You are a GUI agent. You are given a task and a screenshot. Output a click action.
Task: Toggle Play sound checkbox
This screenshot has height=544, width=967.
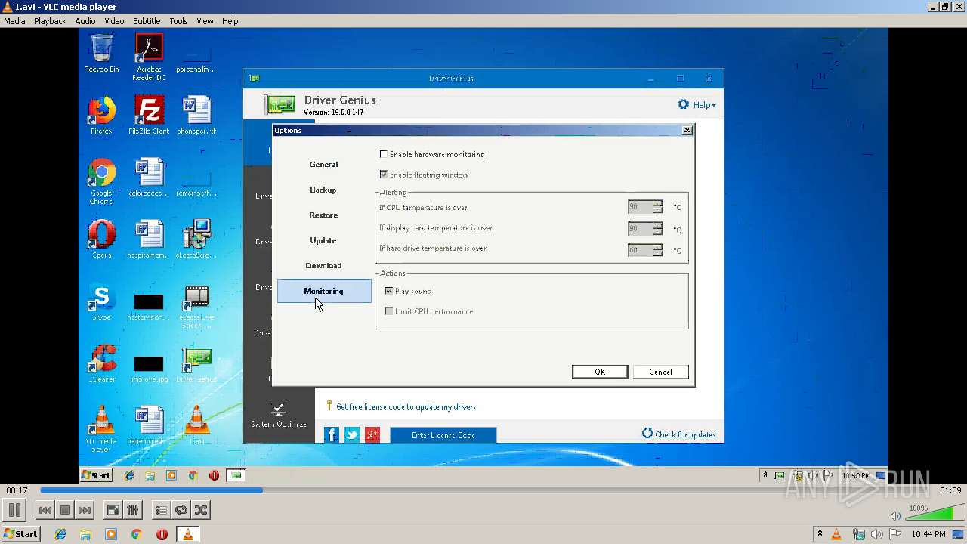click(389, 291)
